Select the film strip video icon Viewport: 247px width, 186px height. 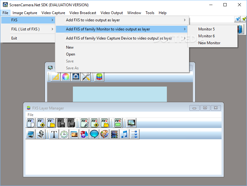click(x=114, y=134)
